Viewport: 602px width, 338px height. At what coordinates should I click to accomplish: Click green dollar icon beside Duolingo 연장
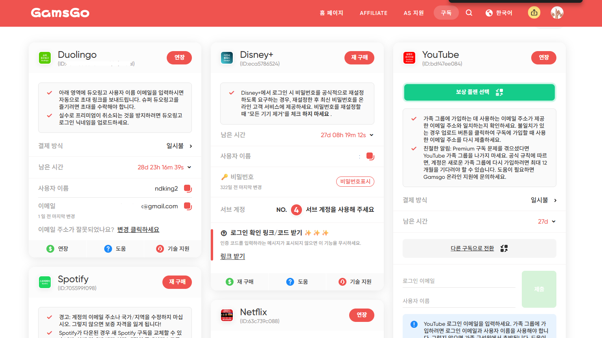pyautogui.click(x=50, y=249)
